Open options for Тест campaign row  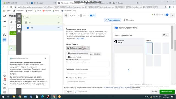(x=59, y=17)
